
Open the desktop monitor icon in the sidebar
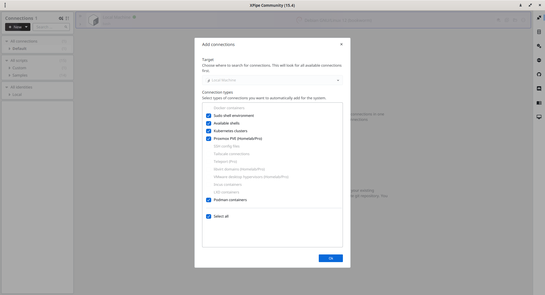coord(539,117)
